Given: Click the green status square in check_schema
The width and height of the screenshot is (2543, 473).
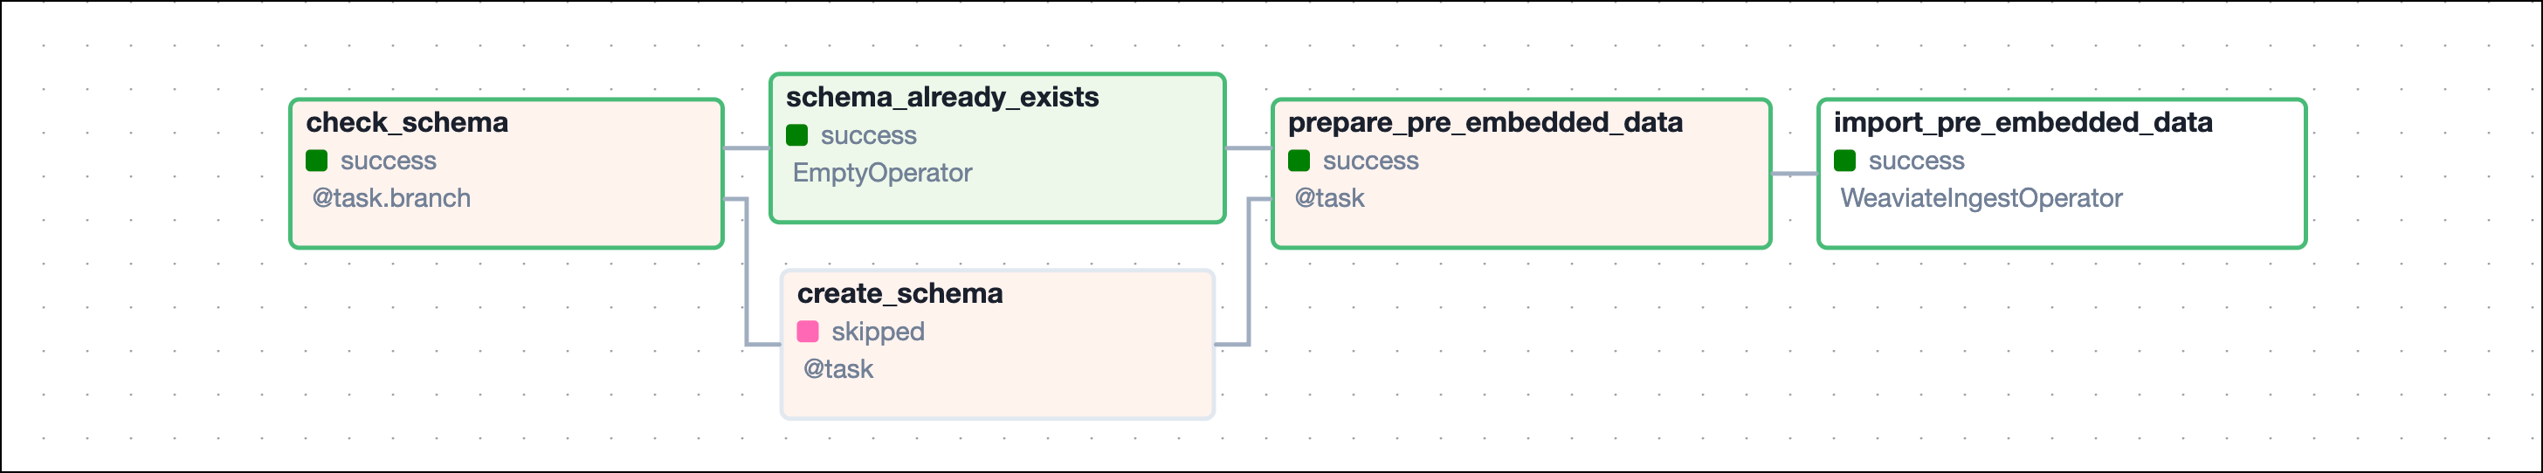Looking at the screenshot, I should tap(317, 161).
